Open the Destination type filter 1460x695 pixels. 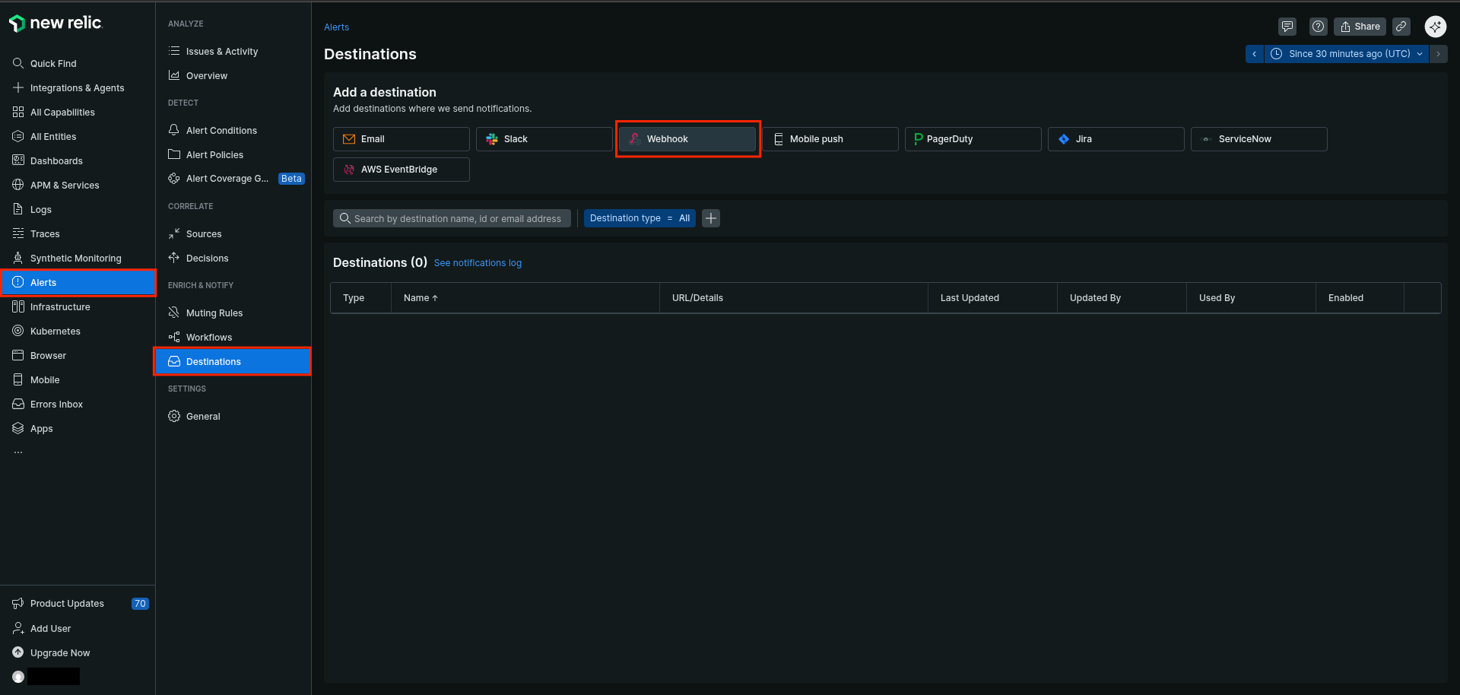pyautogui.click(x=639, y=218)
